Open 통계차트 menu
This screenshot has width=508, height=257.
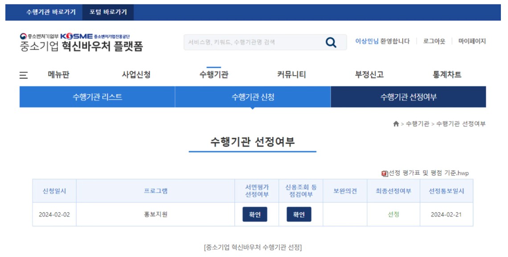[447, 75]
